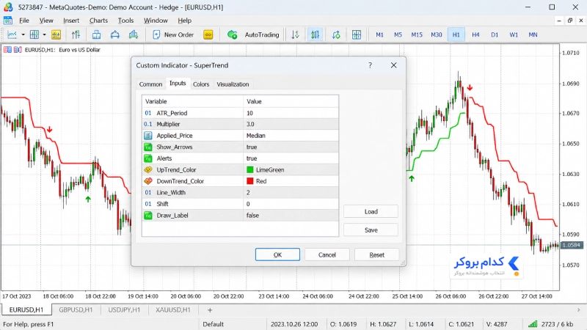Select the M1 timeframe
587x330 pixels.
[379, 34]
